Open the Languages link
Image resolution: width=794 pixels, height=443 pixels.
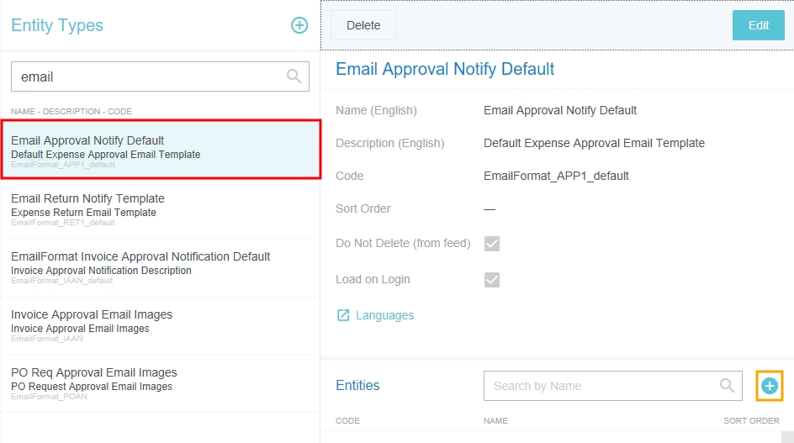384,315
